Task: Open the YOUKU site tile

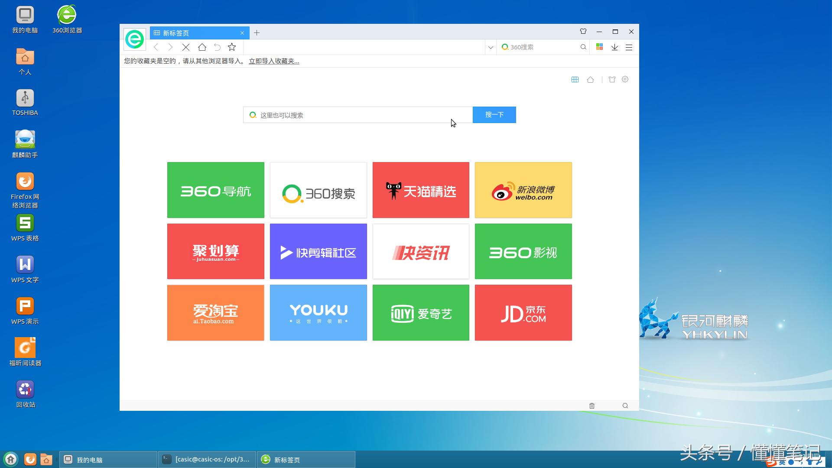Action: coord(318,312)
